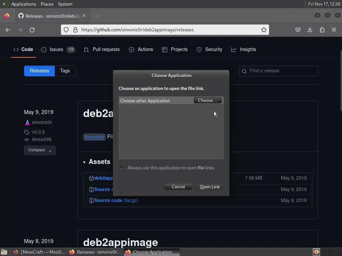Open the extensions puzzle icon
The width and height of the screenshot is (342, 256).
point(322,30)
